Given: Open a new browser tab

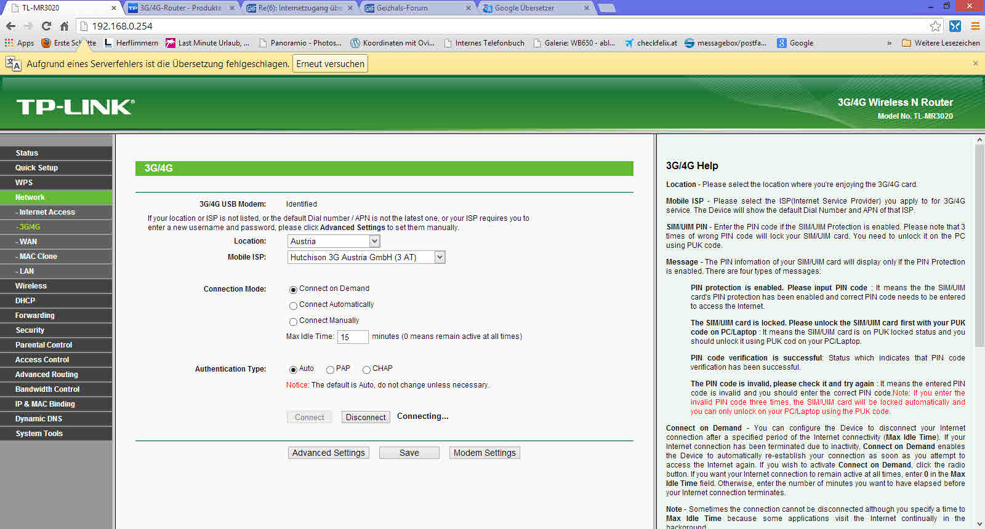Looking at the screenshot, I should click(607, 8).
